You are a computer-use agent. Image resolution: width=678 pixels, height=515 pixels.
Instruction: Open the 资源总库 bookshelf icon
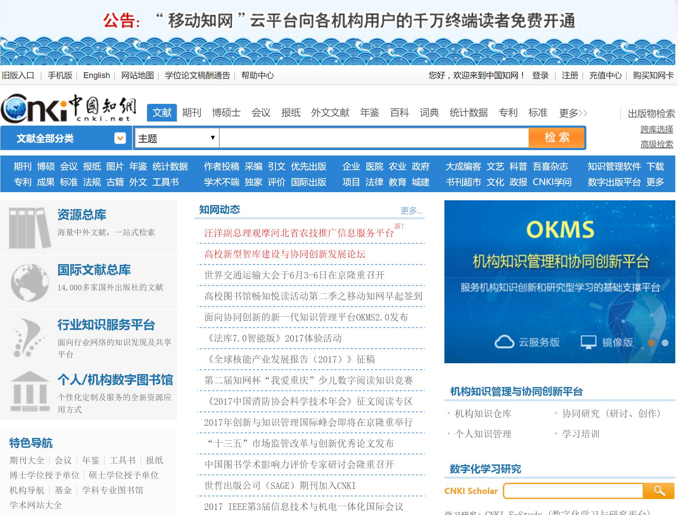tap(30, 228)
